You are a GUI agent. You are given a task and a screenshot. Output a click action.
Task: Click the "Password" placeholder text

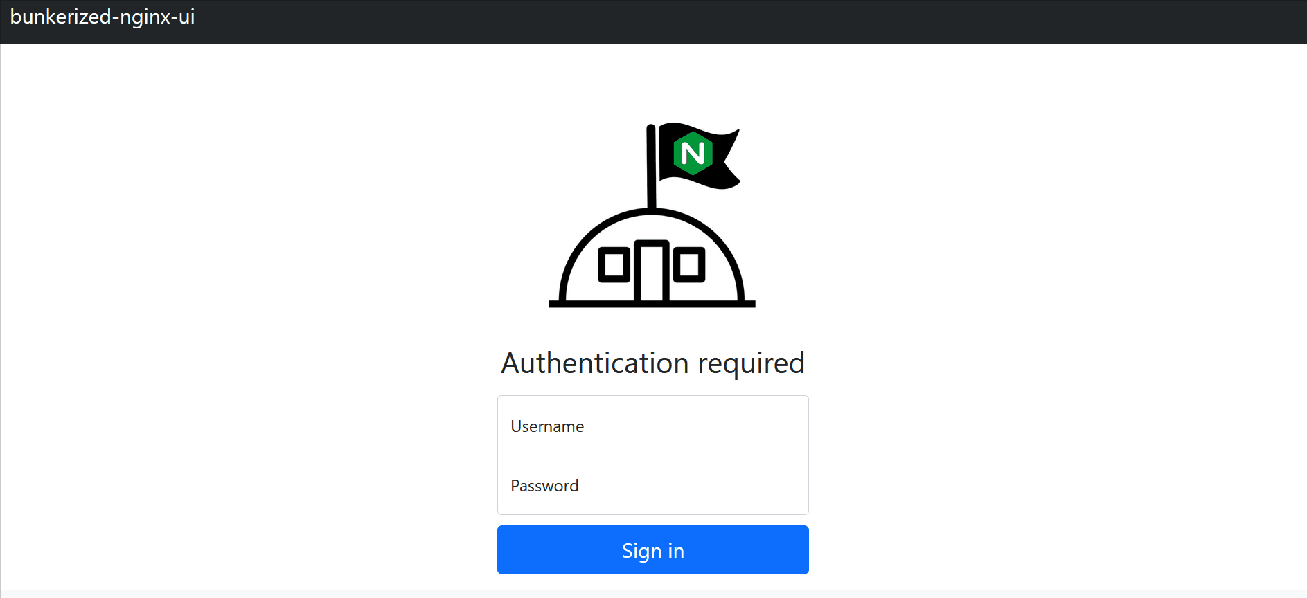(x=544, y=486)
